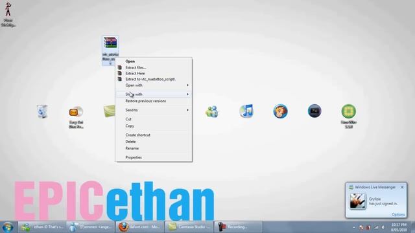Screen dimensions: 415x233
Task: Select the Windows Live Messenger desktop icon
Action: (212, 111)
